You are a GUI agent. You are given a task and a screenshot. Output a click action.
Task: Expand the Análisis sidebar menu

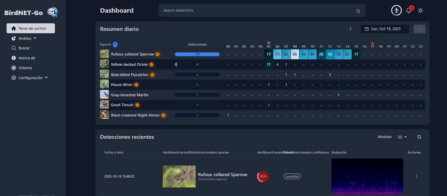tap(27, 38)
